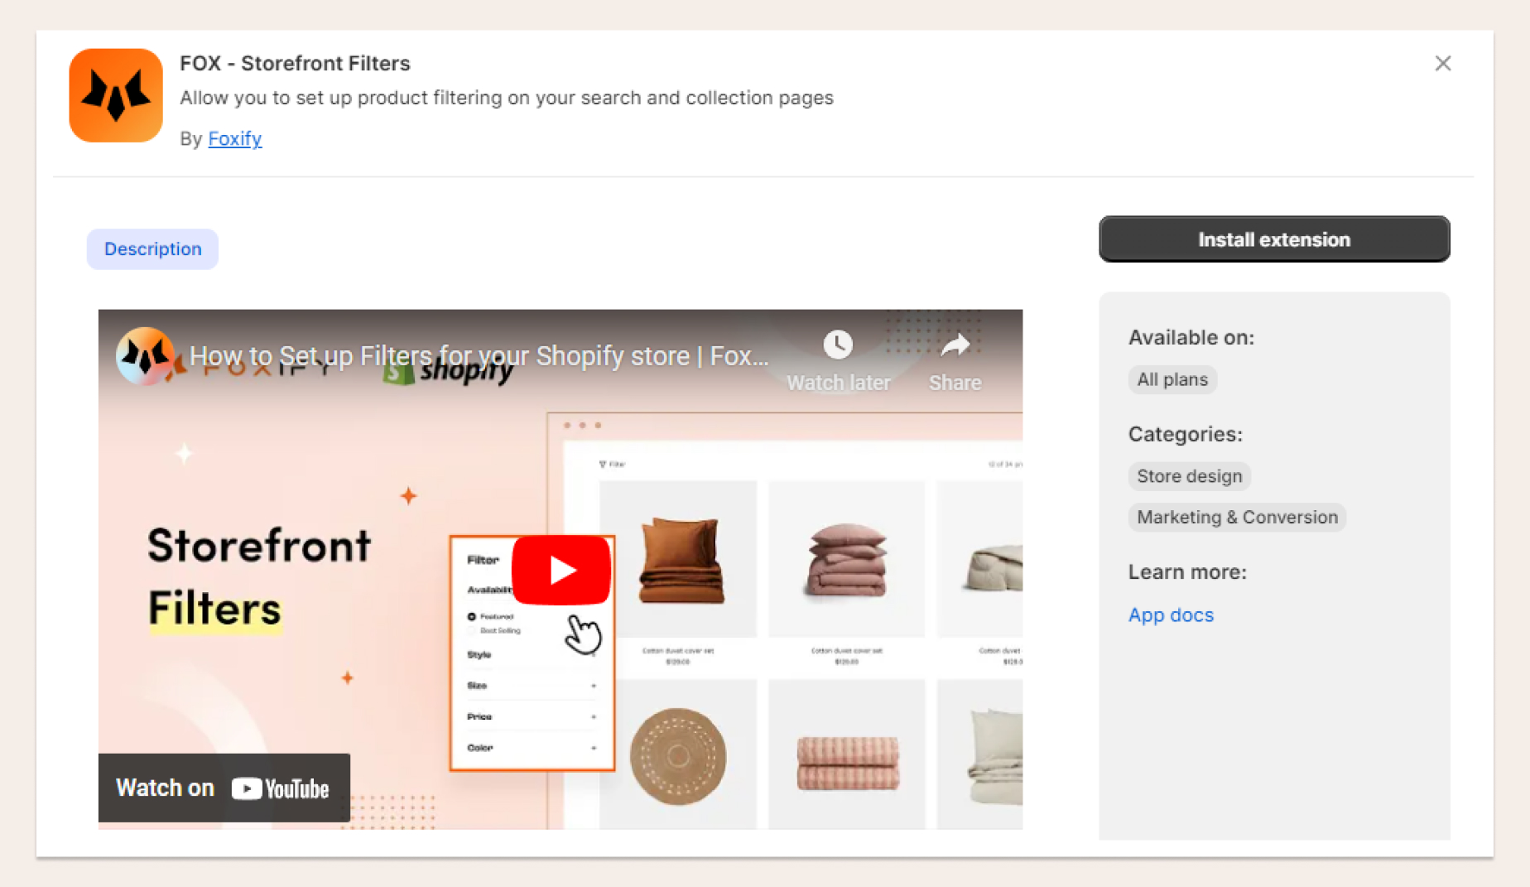Play the YouTube video
This screenshot has height=887, width=1530.
(561, 570)
